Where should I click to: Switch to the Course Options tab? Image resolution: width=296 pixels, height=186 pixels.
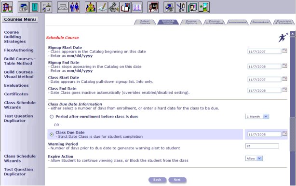coord(191,22)
